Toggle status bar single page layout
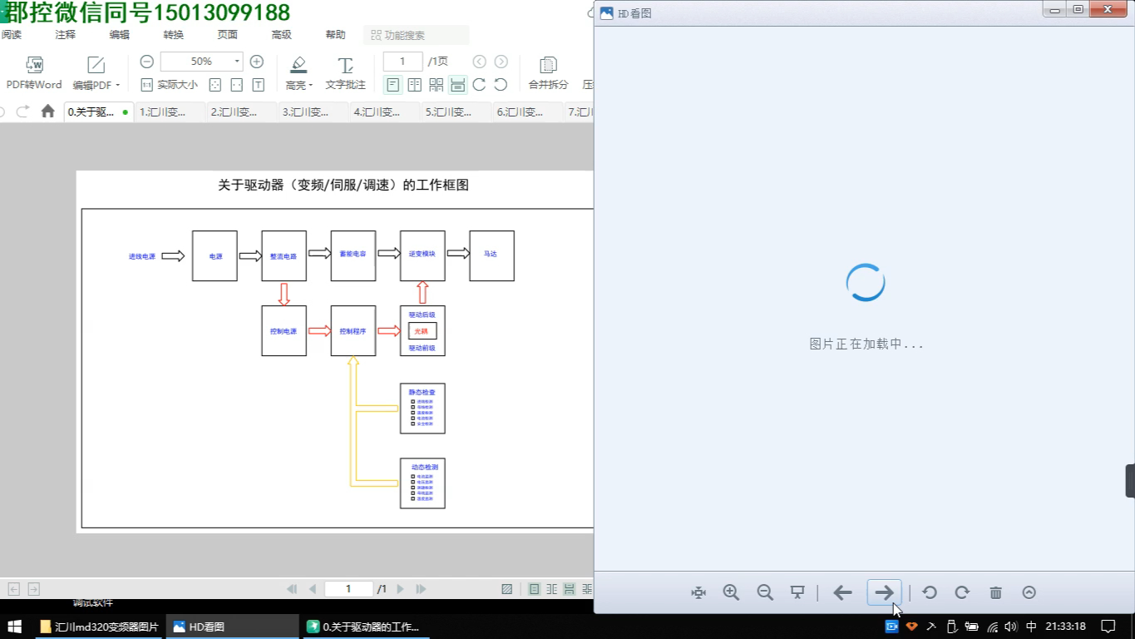 coord(534,589)
